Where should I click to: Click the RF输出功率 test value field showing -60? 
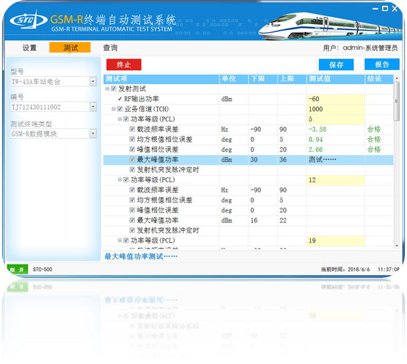(x=335, y=99)
